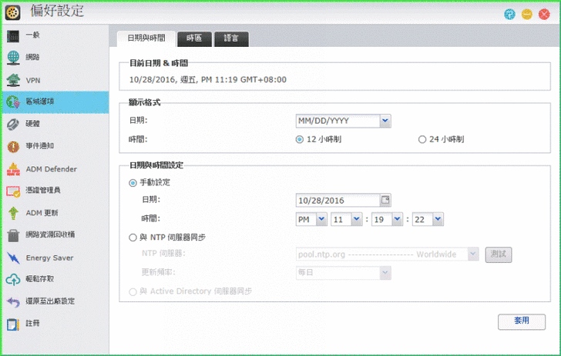Select the Regional Options (區域選項) icon
The width and height of the screenshot is (561, 356).
click(13, 102)
